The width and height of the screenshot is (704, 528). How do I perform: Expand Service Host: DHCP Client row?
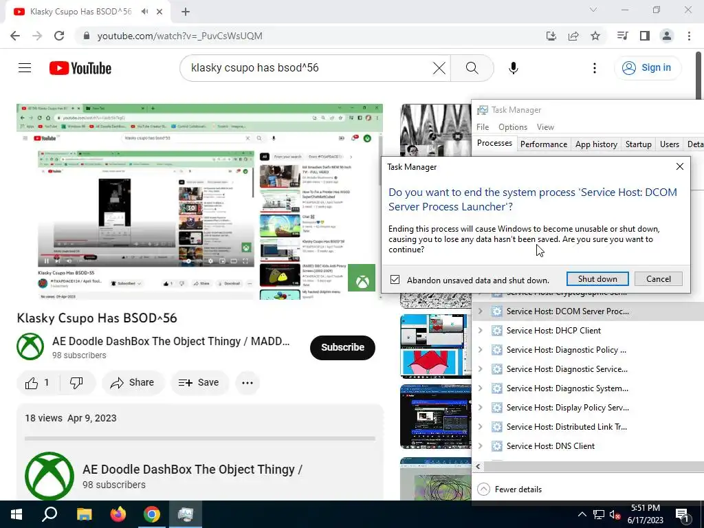[481, 331]
